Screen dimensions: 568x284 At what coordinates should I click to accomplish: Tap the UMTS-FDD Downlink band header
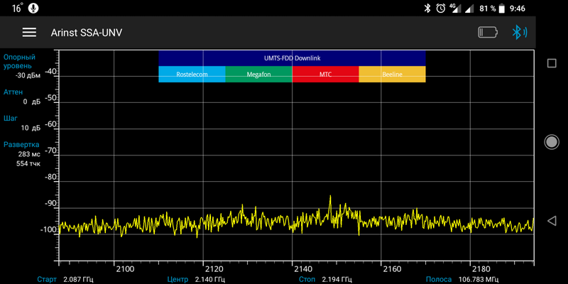click(292, 58)
